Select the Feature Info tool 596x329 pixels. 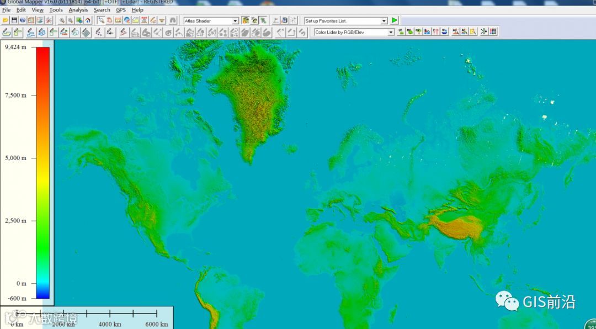[x=127, y=20]
